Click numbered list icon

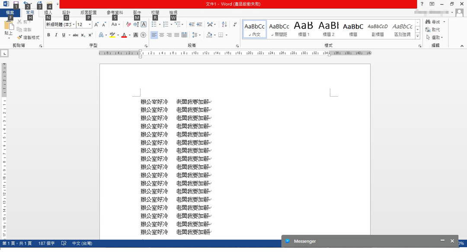point(166,24)
